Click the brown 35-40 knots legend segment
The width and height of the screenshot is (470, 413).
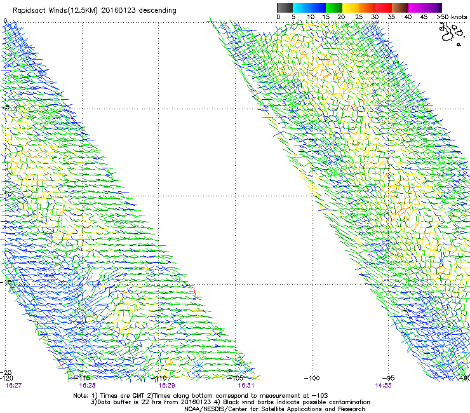point(400,8)
